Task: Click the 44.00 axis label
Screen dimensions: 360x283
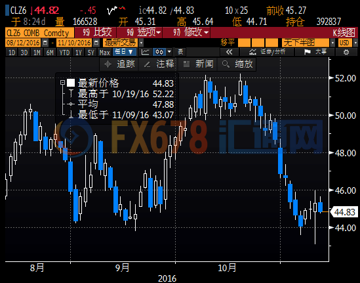Action: pos(346,228)
